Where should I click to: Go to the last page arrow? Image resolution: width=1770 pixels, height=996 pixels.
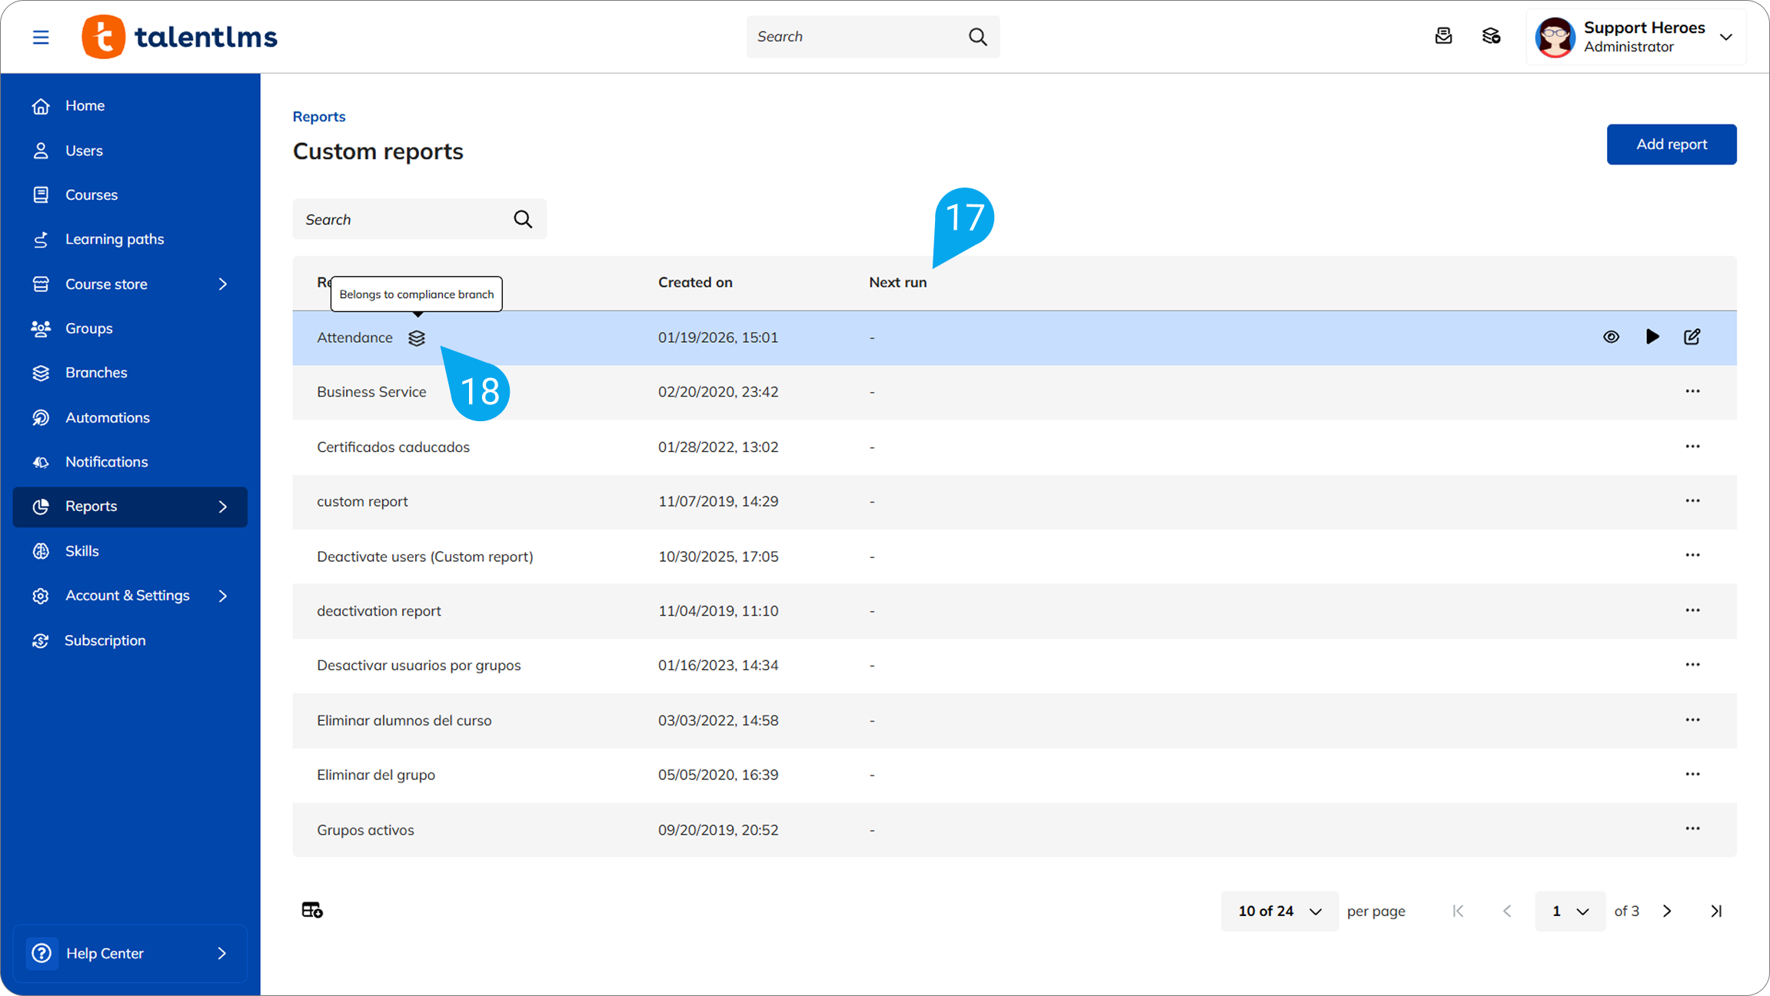point(1716,911)
